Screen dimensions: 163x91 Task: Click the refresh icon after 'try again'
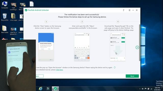[115, 67]
